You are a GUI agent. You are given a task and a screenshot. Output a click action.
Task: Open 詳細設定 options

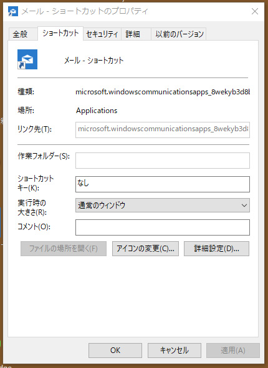[x=216, y=249]
